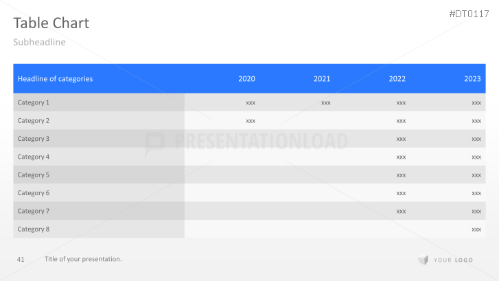Click the Category 5 row label

point(34,175)
